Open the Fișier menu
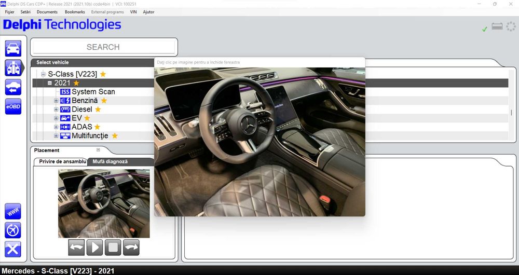Viewport: 519px width, 275px height. (9, 12)
